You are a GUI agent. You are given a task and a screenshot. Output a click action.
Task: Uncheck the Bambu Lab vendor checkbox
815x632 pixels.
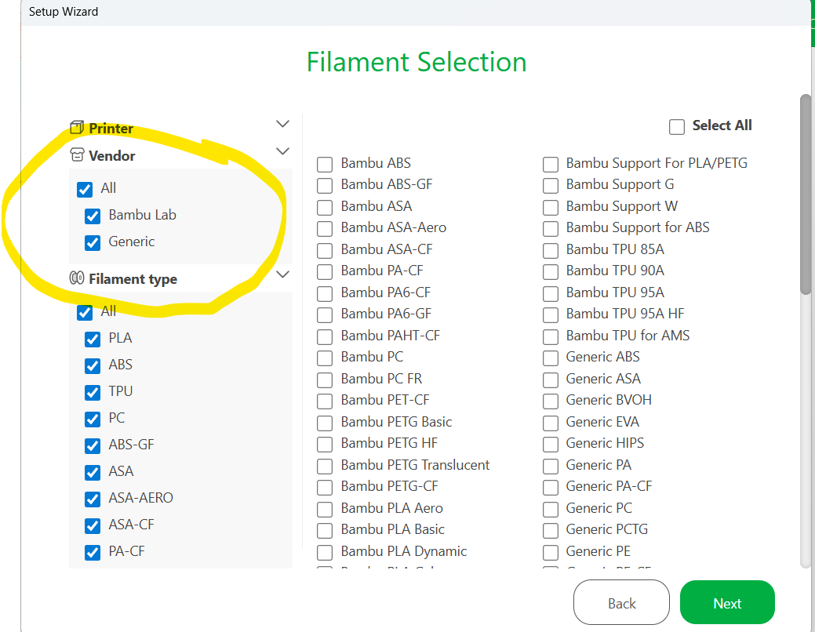click(x=93, y=216)
